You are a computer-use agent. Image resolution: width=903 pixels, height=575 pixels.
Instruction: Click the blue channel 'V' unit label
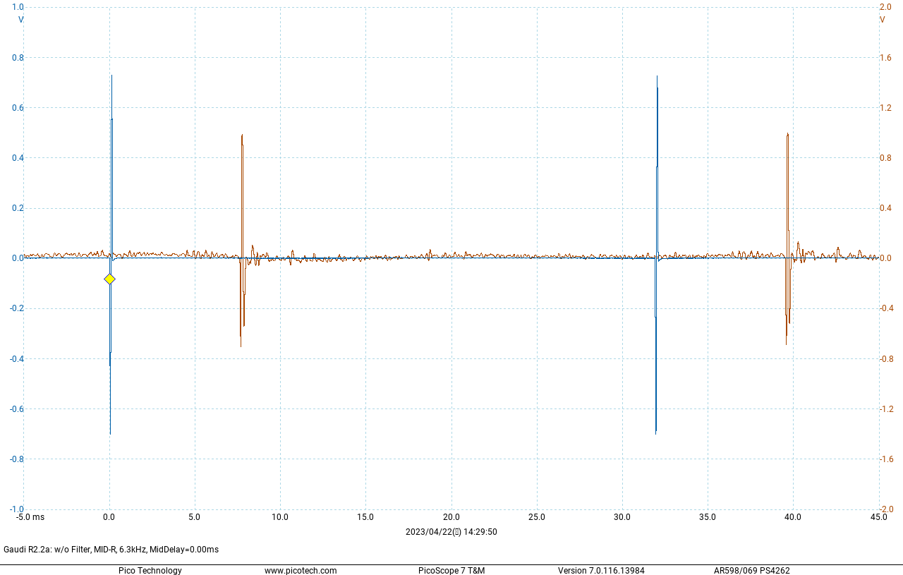tap(20, 20)
